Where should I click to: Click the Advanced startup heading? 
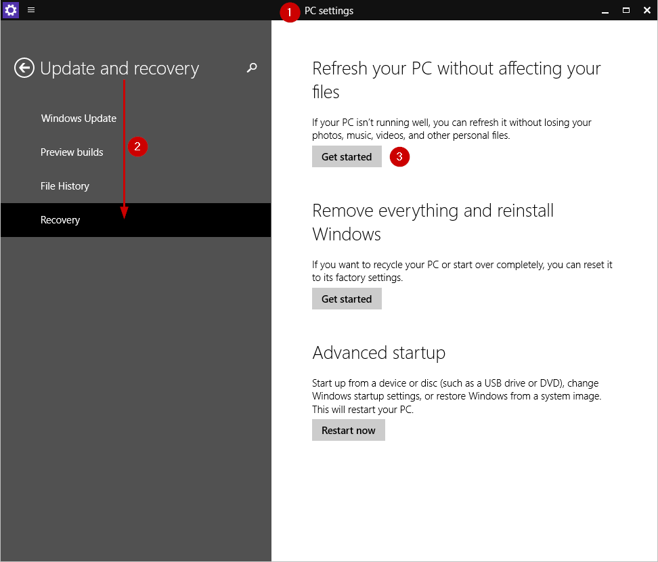pyautogui.click(x=378, y=353)
